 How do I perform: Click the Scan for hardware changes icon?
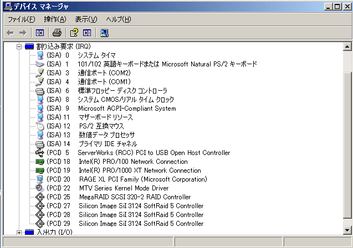pos(104,33)
